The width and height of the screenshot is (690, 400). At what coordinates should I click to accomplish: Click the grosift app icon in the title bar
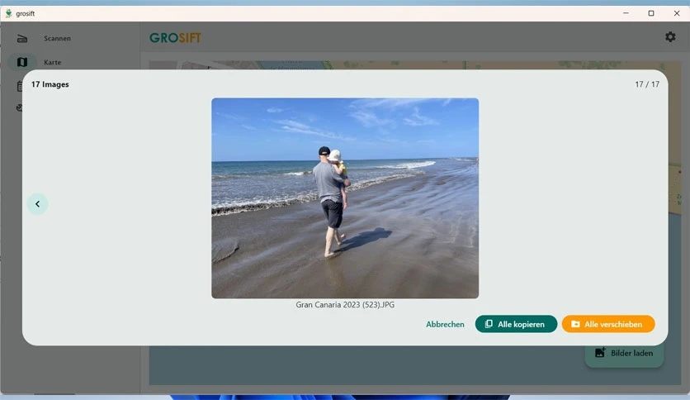pyautogui.click(x=8, y=14)
